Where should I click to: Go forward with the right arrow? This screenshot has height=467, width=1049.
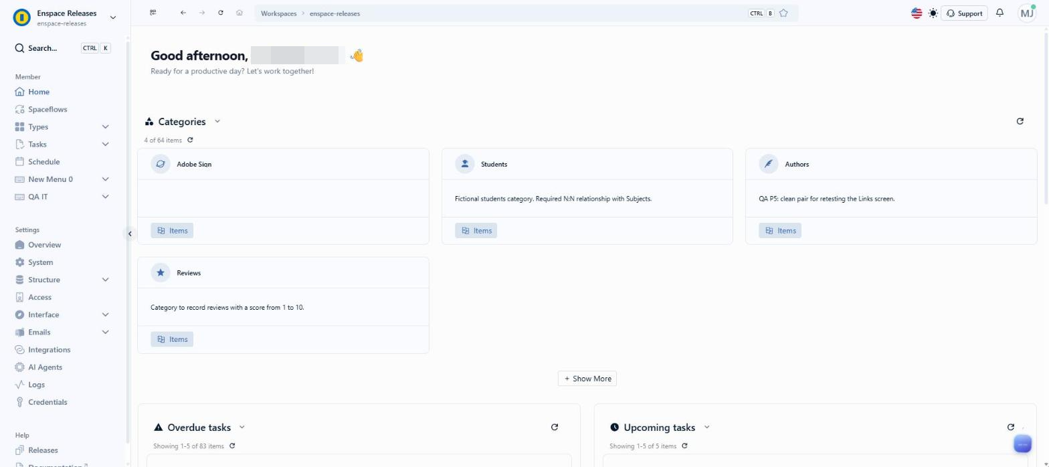pos(202,13)
